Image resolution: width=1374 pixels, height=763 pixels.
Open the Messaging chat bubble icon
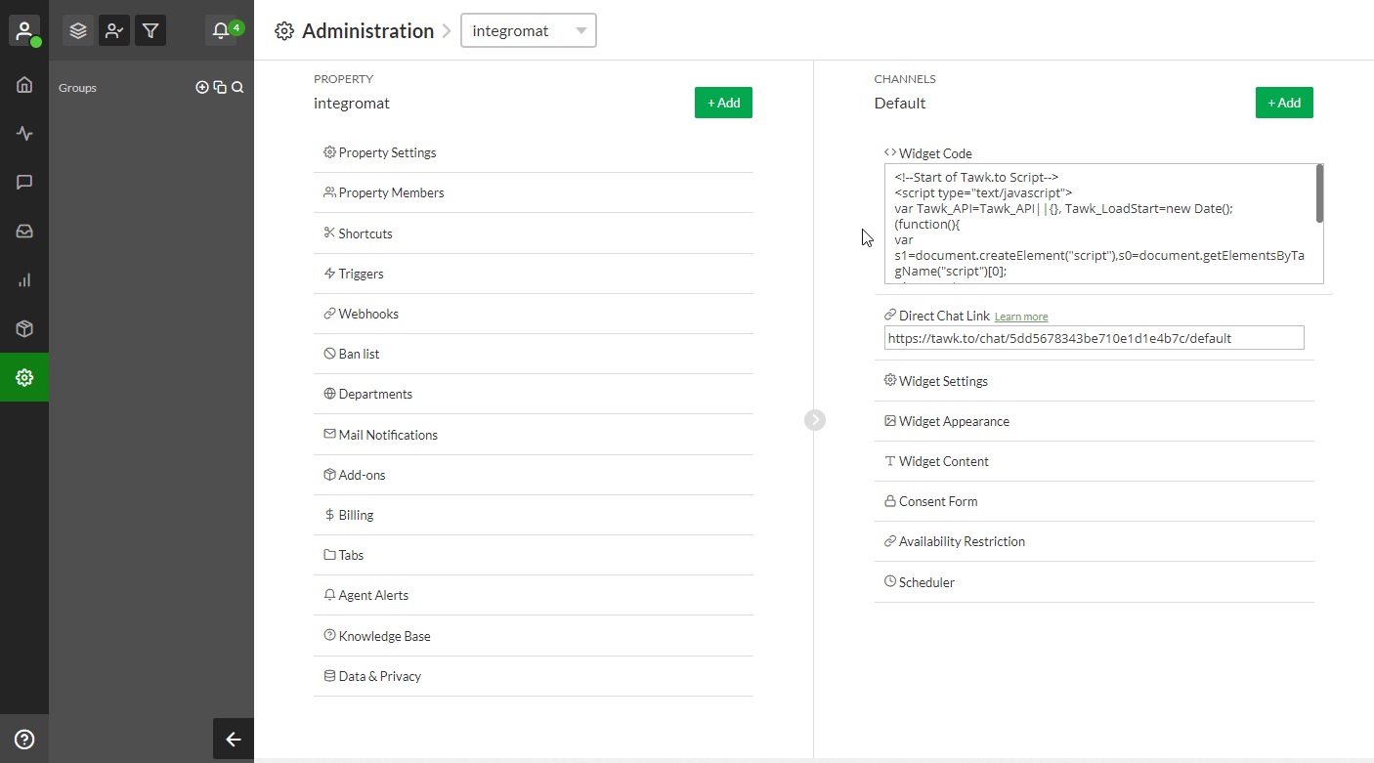24,183
